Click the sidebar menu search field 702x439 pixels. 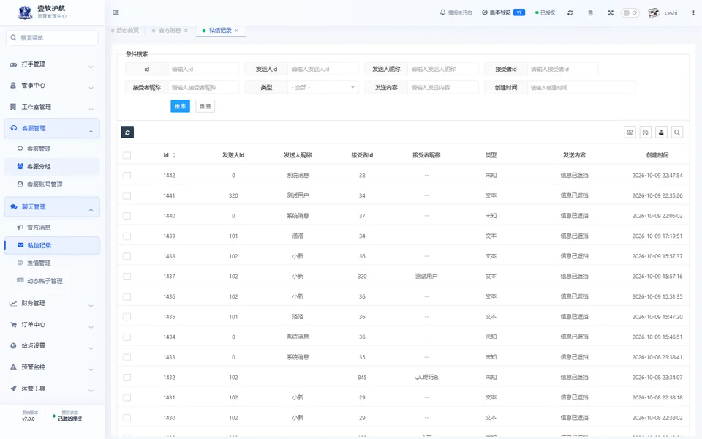(52, 37)
